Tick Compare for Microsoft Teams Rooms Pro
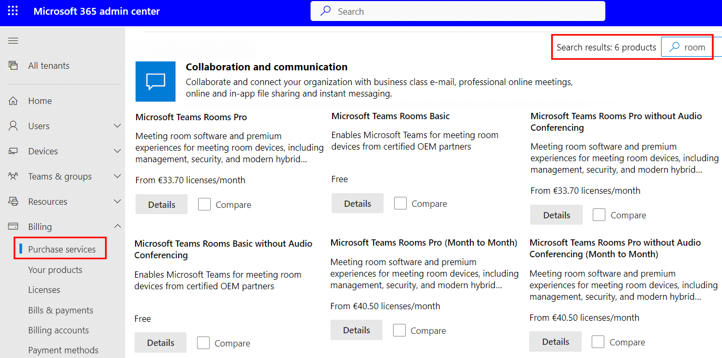 [x=204, y=204]
